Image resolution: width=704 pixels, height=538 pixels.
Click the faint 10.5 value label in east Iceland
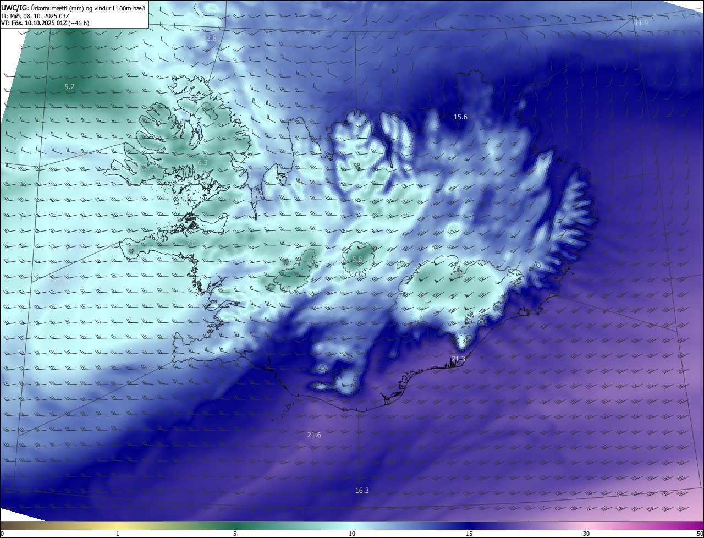tap(540, 170)
